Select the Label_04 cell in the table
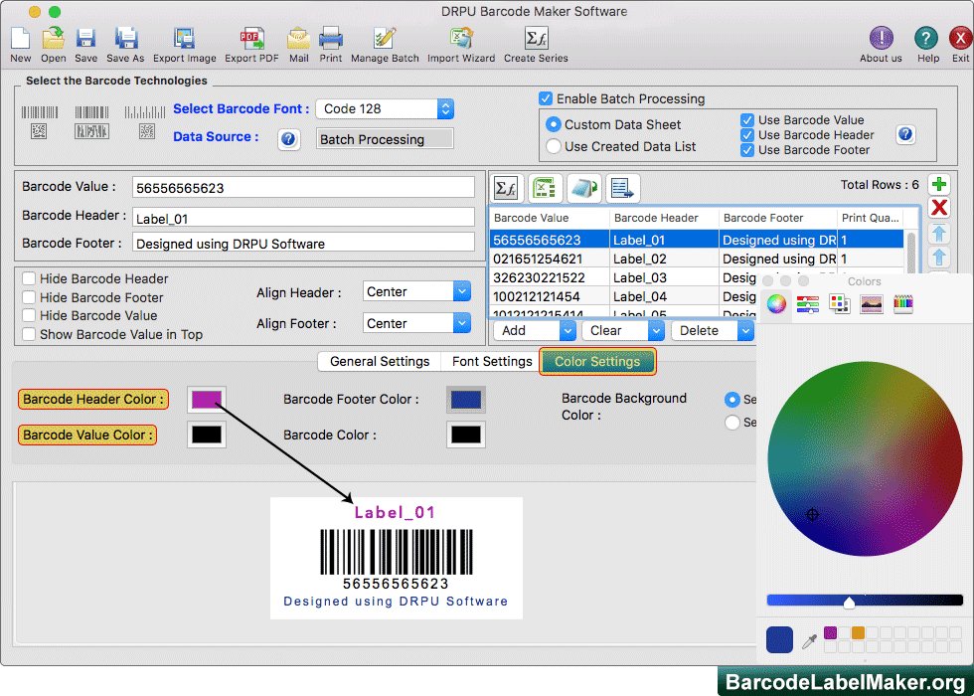 point(664,296)
